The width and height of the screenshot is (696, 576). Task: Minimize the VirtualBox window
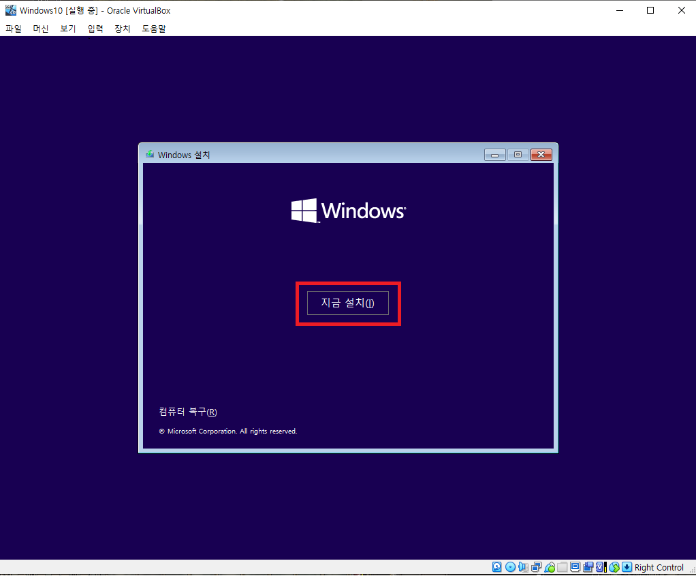tap(620, 10)
